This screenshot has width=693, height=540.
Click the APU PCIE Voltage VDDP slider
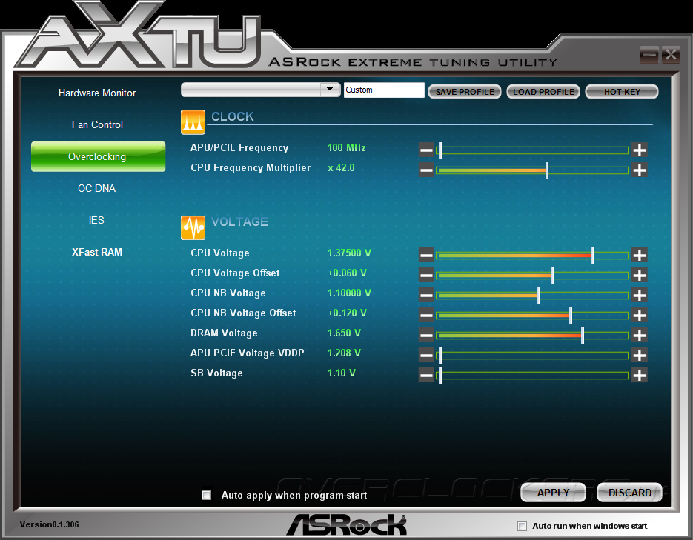[x=531, y=355]
